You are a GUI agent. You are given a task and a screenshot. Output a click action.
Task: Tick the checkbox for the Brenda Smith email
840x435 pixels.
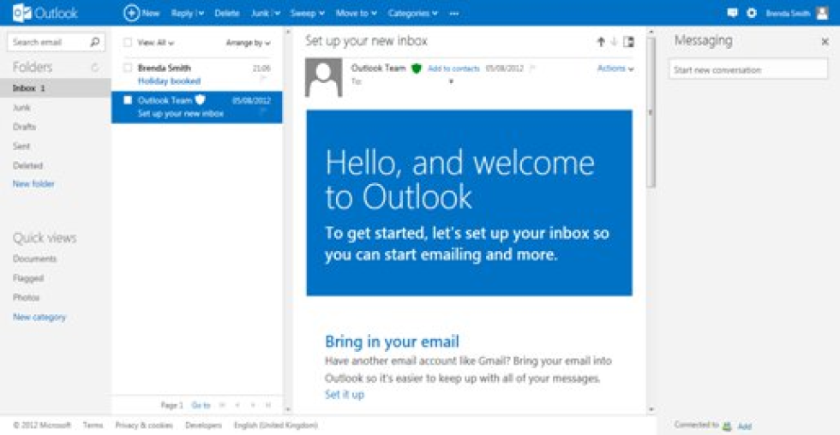point(128,68)
